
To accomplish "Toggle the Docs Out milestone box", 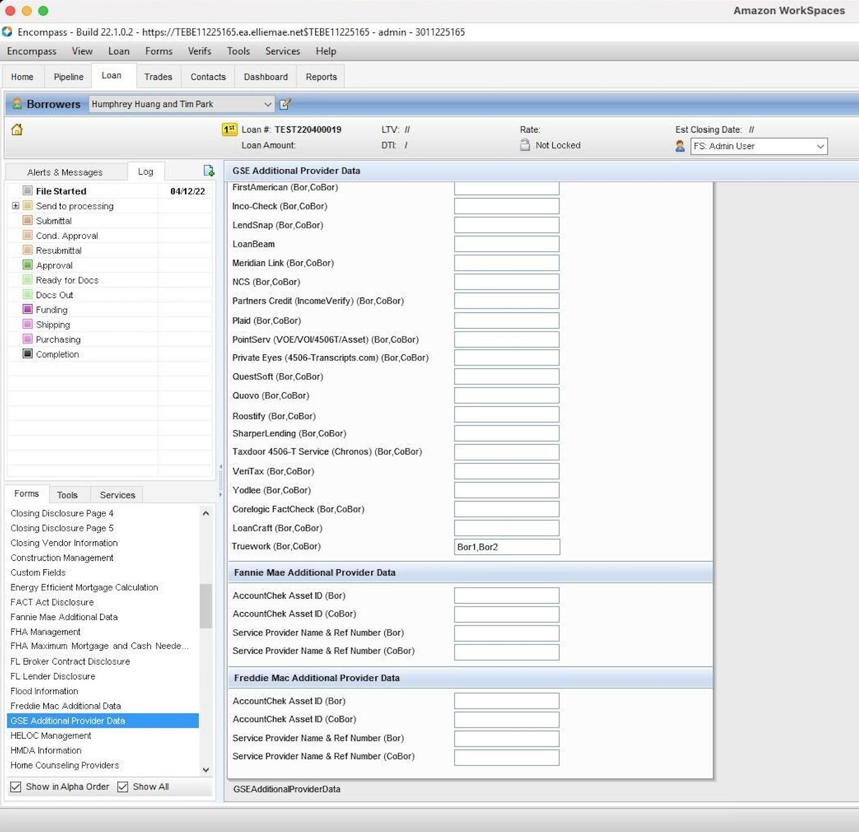I will point(27,294).
